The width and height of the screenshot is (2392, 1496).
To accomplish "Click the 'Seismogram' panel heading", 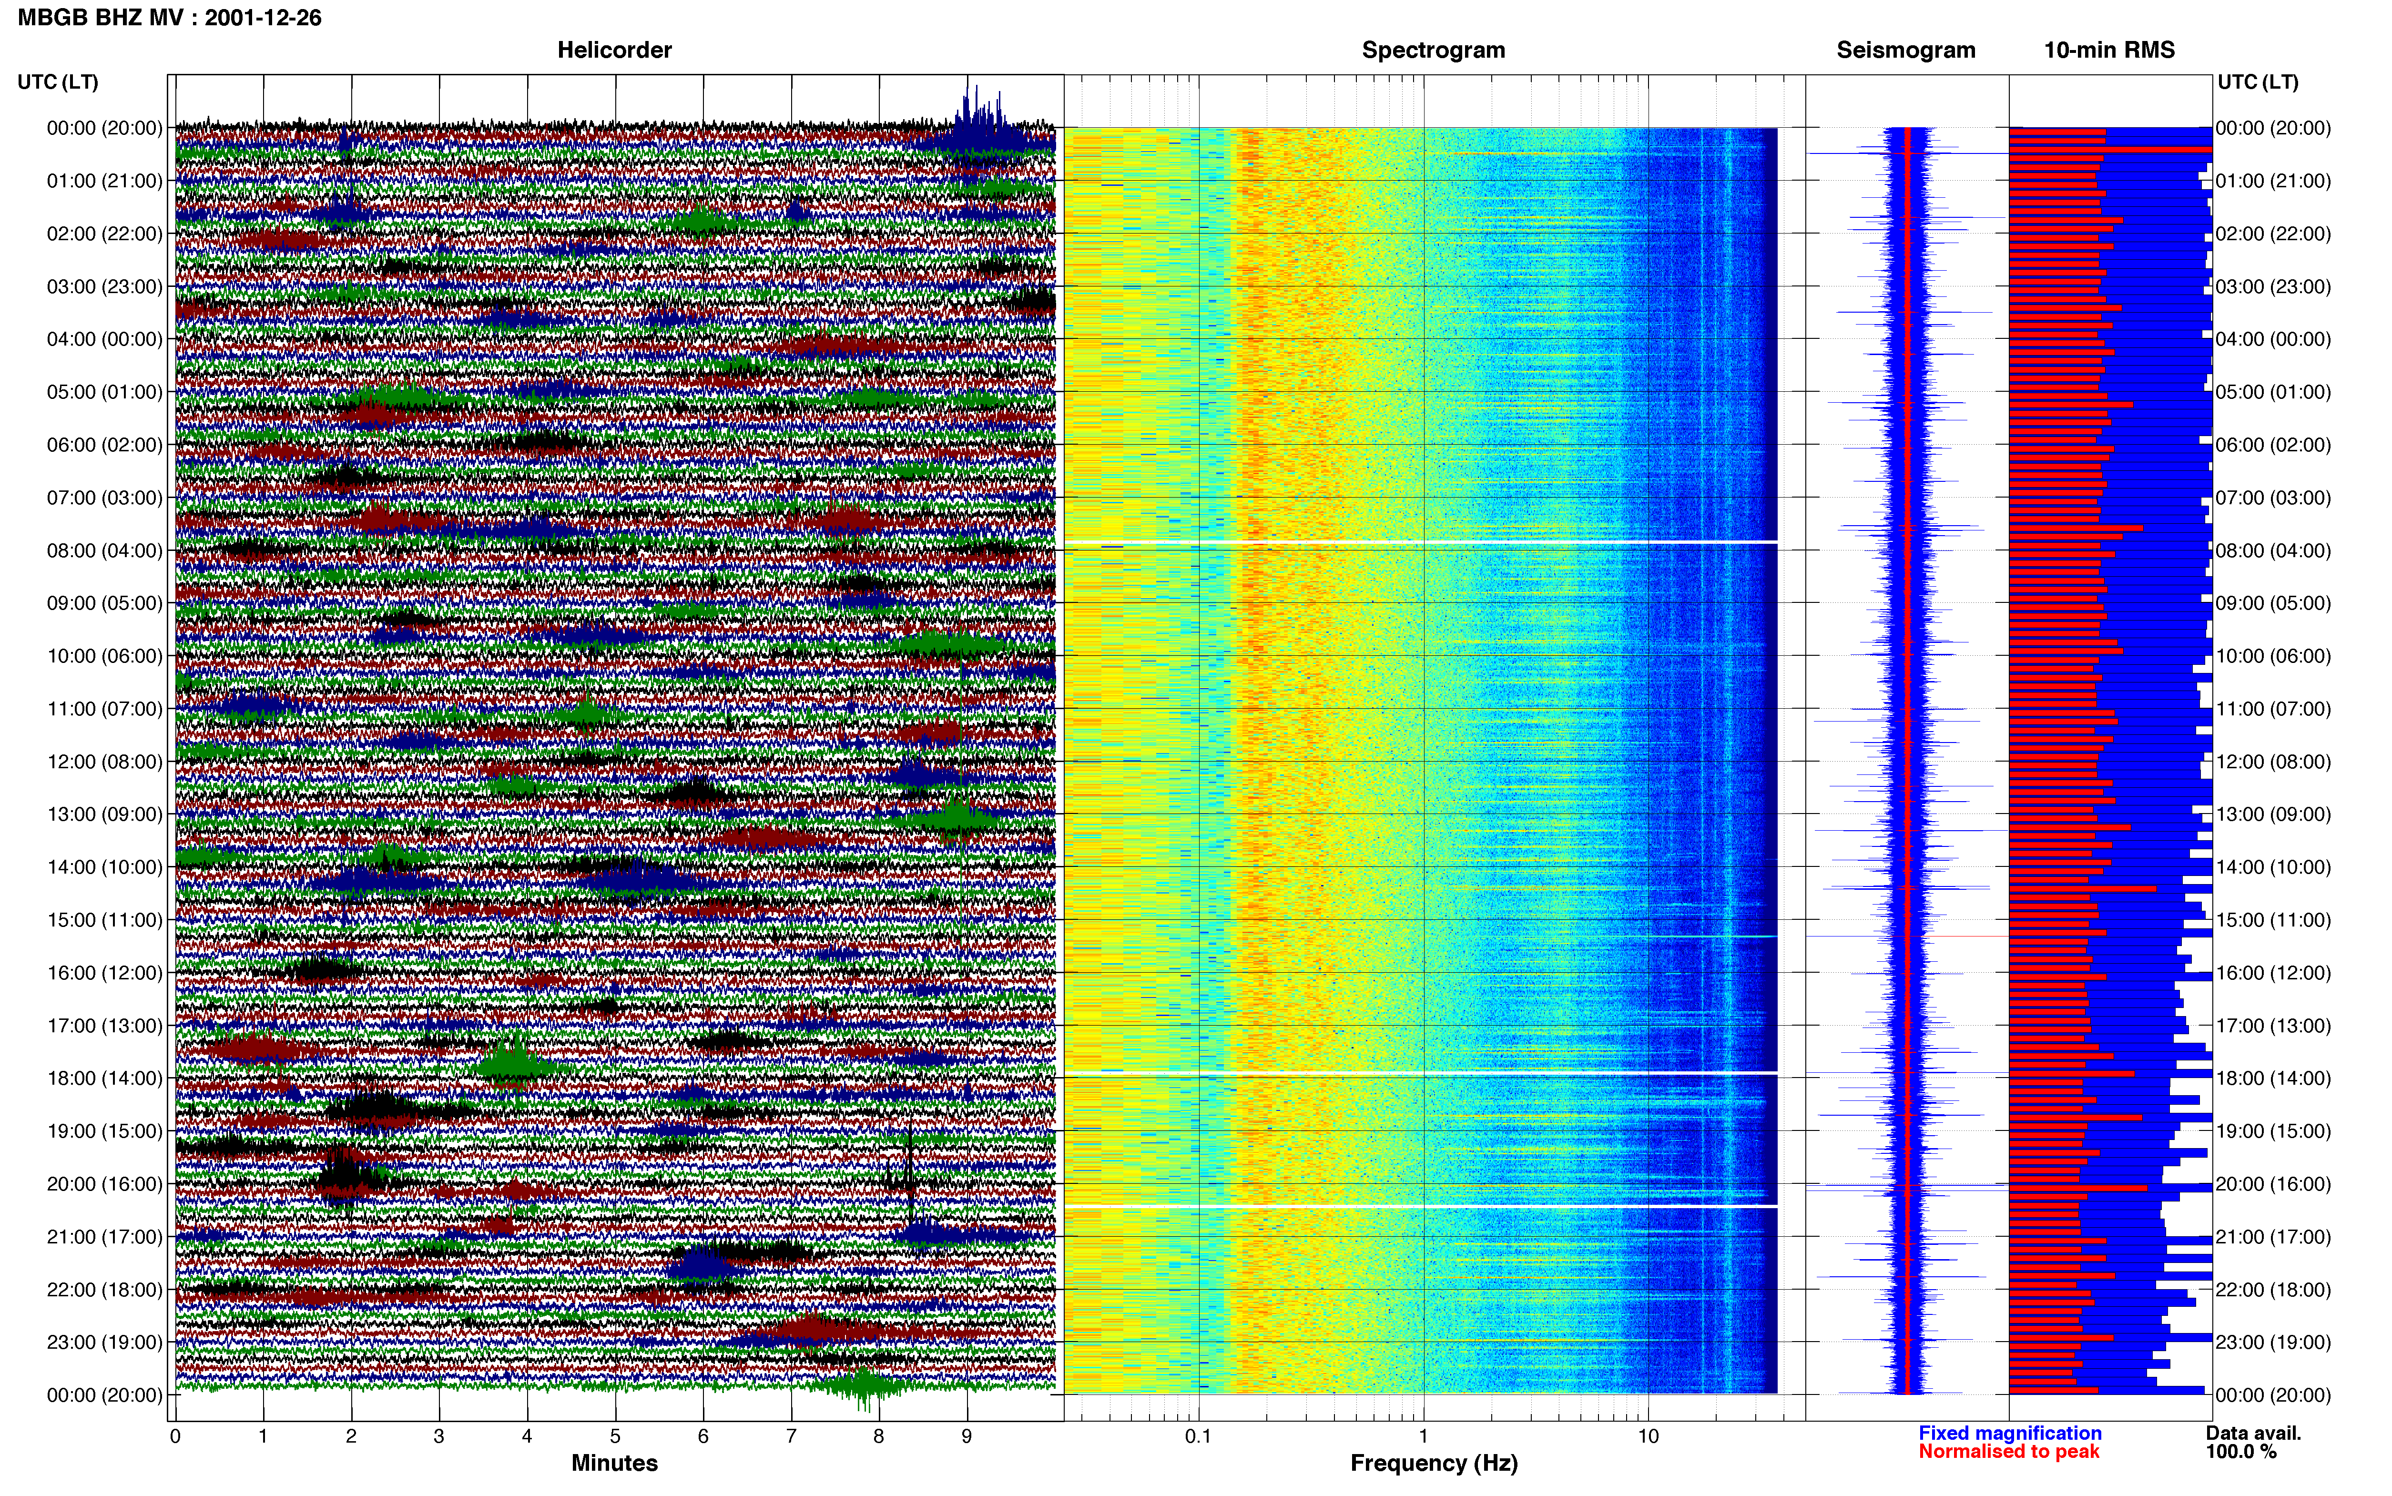I will click(x=1905, y=51).
